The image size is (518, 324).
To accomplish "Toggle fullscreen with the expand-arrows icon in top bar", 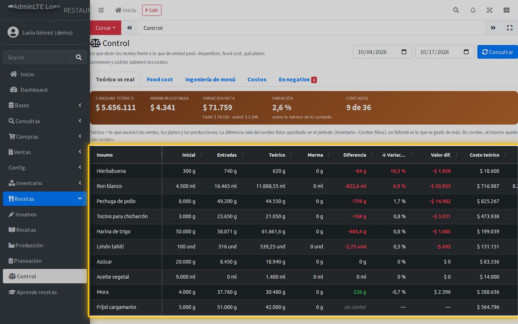I will (x=490, y=10).
